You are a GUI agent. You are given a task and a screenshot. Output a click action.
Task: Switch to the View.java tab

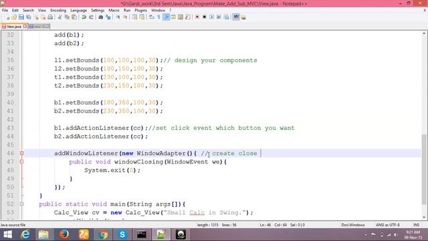(13, 27)
